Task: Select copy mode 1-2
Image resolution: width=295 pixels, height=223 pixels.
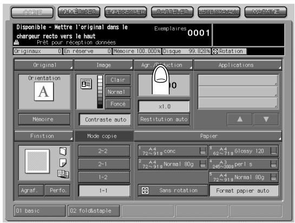Action: (104, 178)
